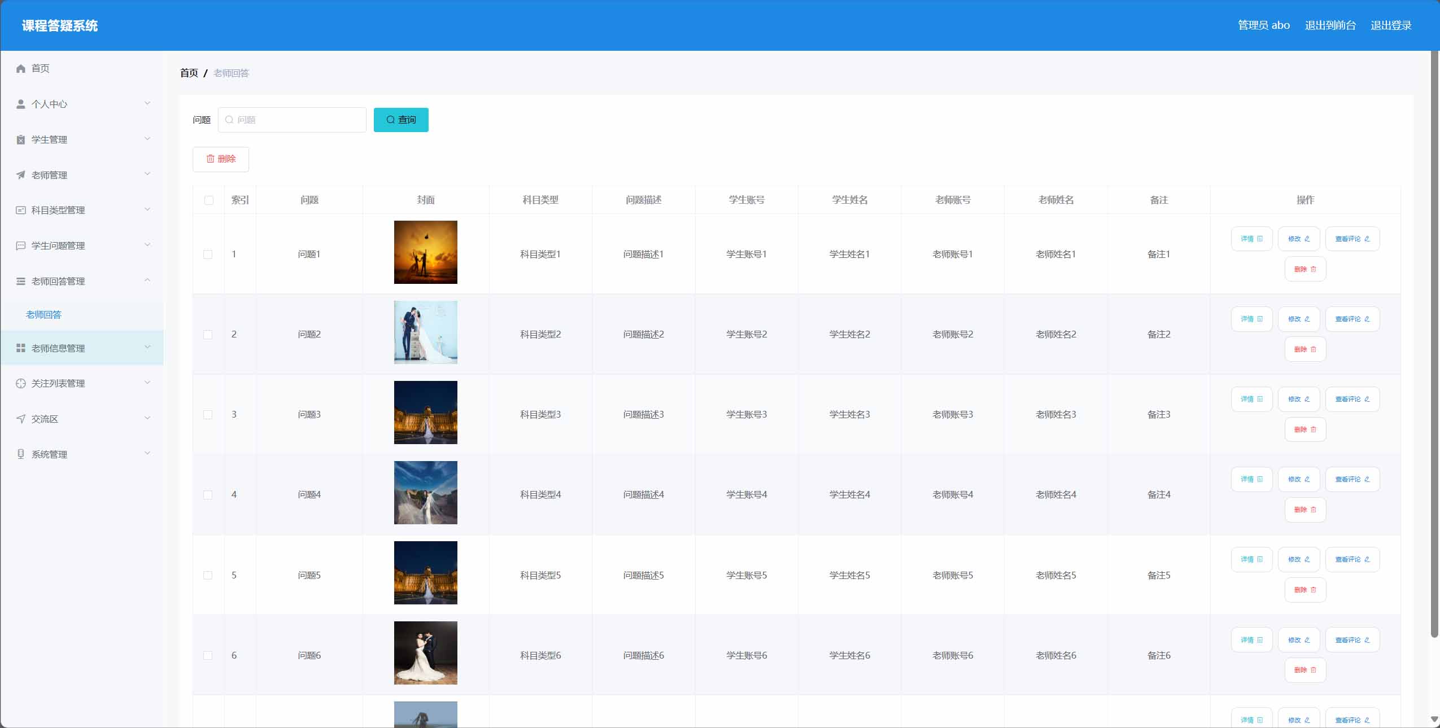Click the 操作 column header
Screen dimensions: 1440x728
point(1305,200)
